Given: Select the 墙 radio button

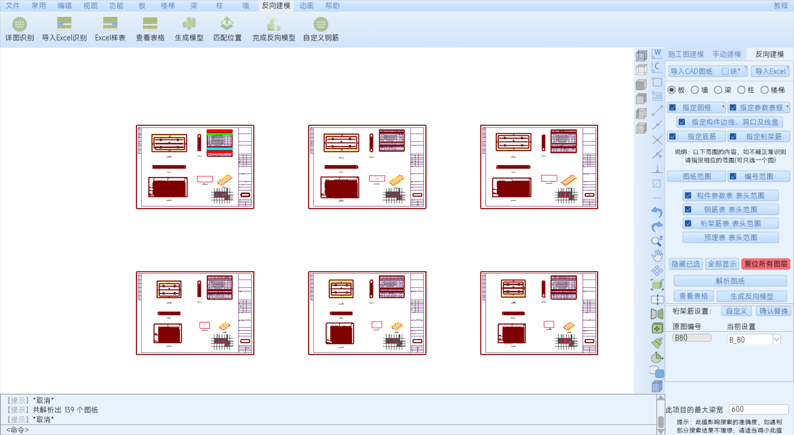Looking at the screenshot, I should [x=695, y=90].
